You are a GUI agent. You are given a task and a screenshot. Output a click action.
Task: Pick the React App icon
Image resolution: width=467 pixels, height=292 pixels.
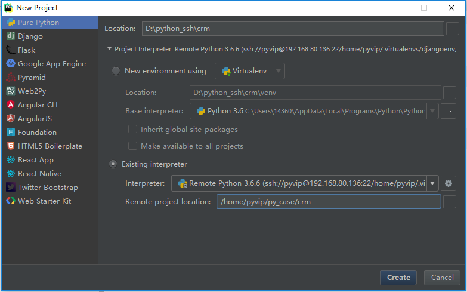[11, 159]
